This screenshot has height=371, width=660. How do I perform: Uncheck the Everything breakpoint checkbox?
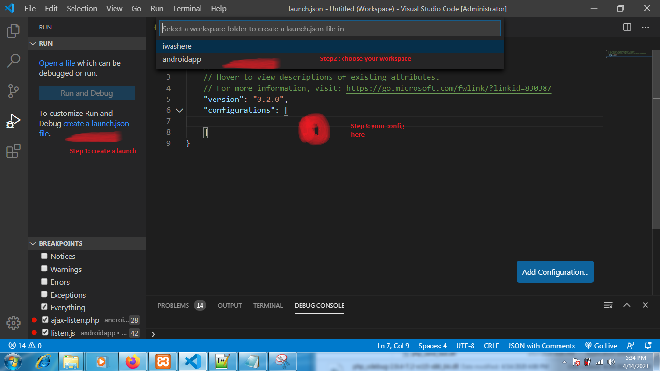pyautogui.click(x=44, y=307)
